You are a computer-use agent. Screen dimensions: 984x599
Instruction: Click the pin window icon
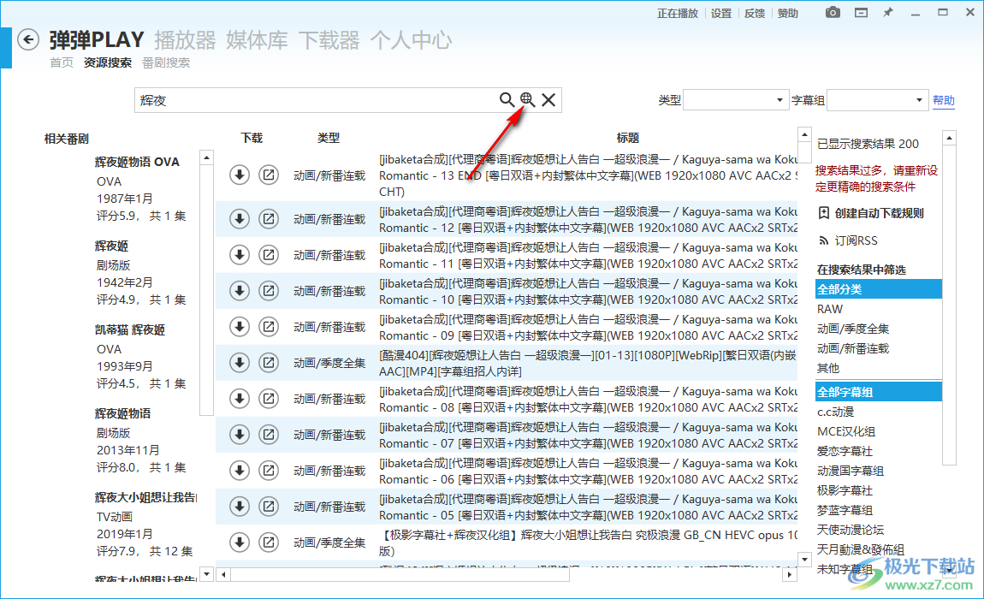click(888, 13)
